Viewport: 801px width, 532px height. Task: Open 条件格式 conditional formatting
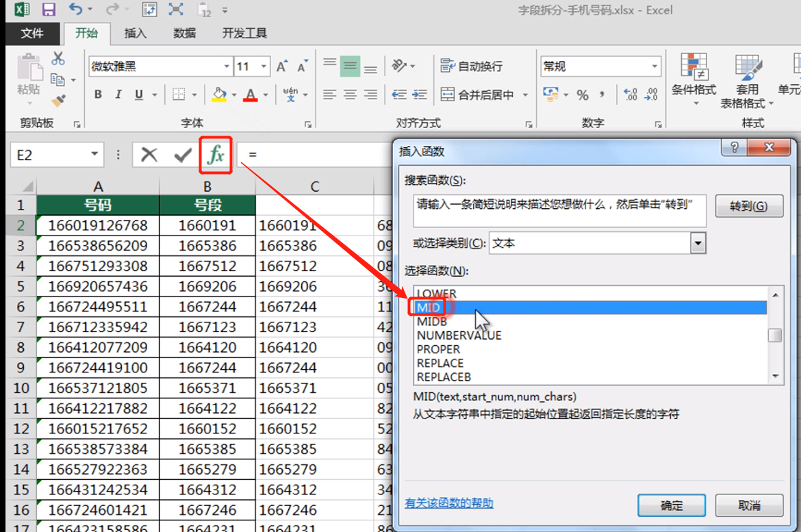pos(694,79)
